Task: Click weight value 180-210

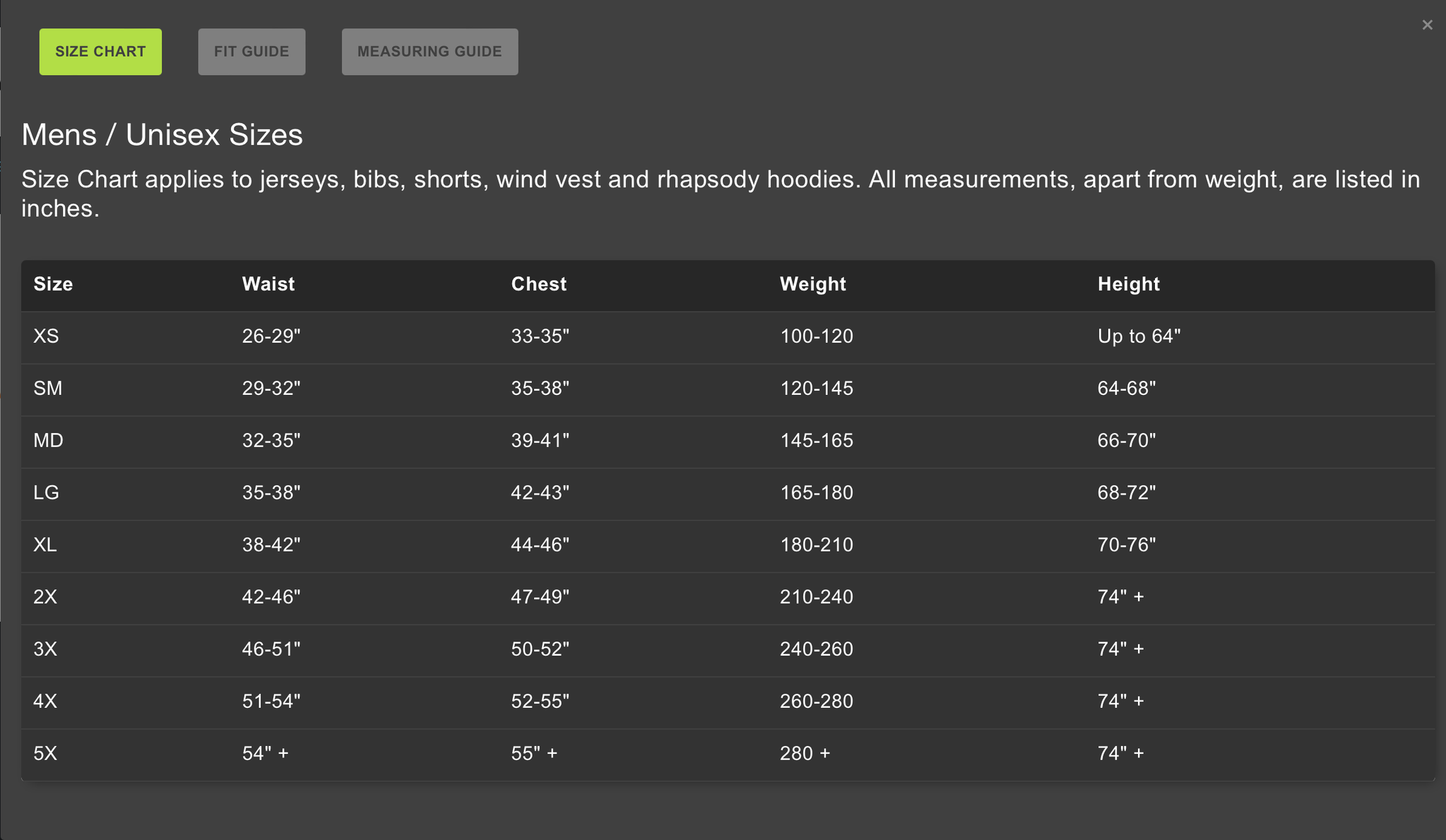Action: point(817,545)
